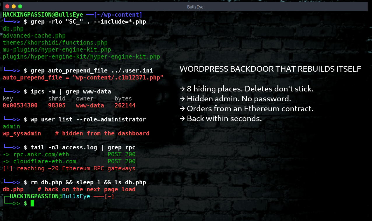
Task: Select the db.php result under the grep output
Action: [x=13, y=29]
